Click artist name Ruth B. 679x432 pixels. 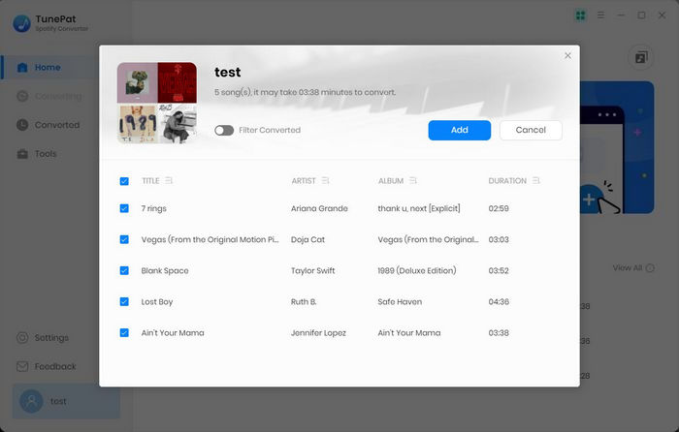(304, 302)
